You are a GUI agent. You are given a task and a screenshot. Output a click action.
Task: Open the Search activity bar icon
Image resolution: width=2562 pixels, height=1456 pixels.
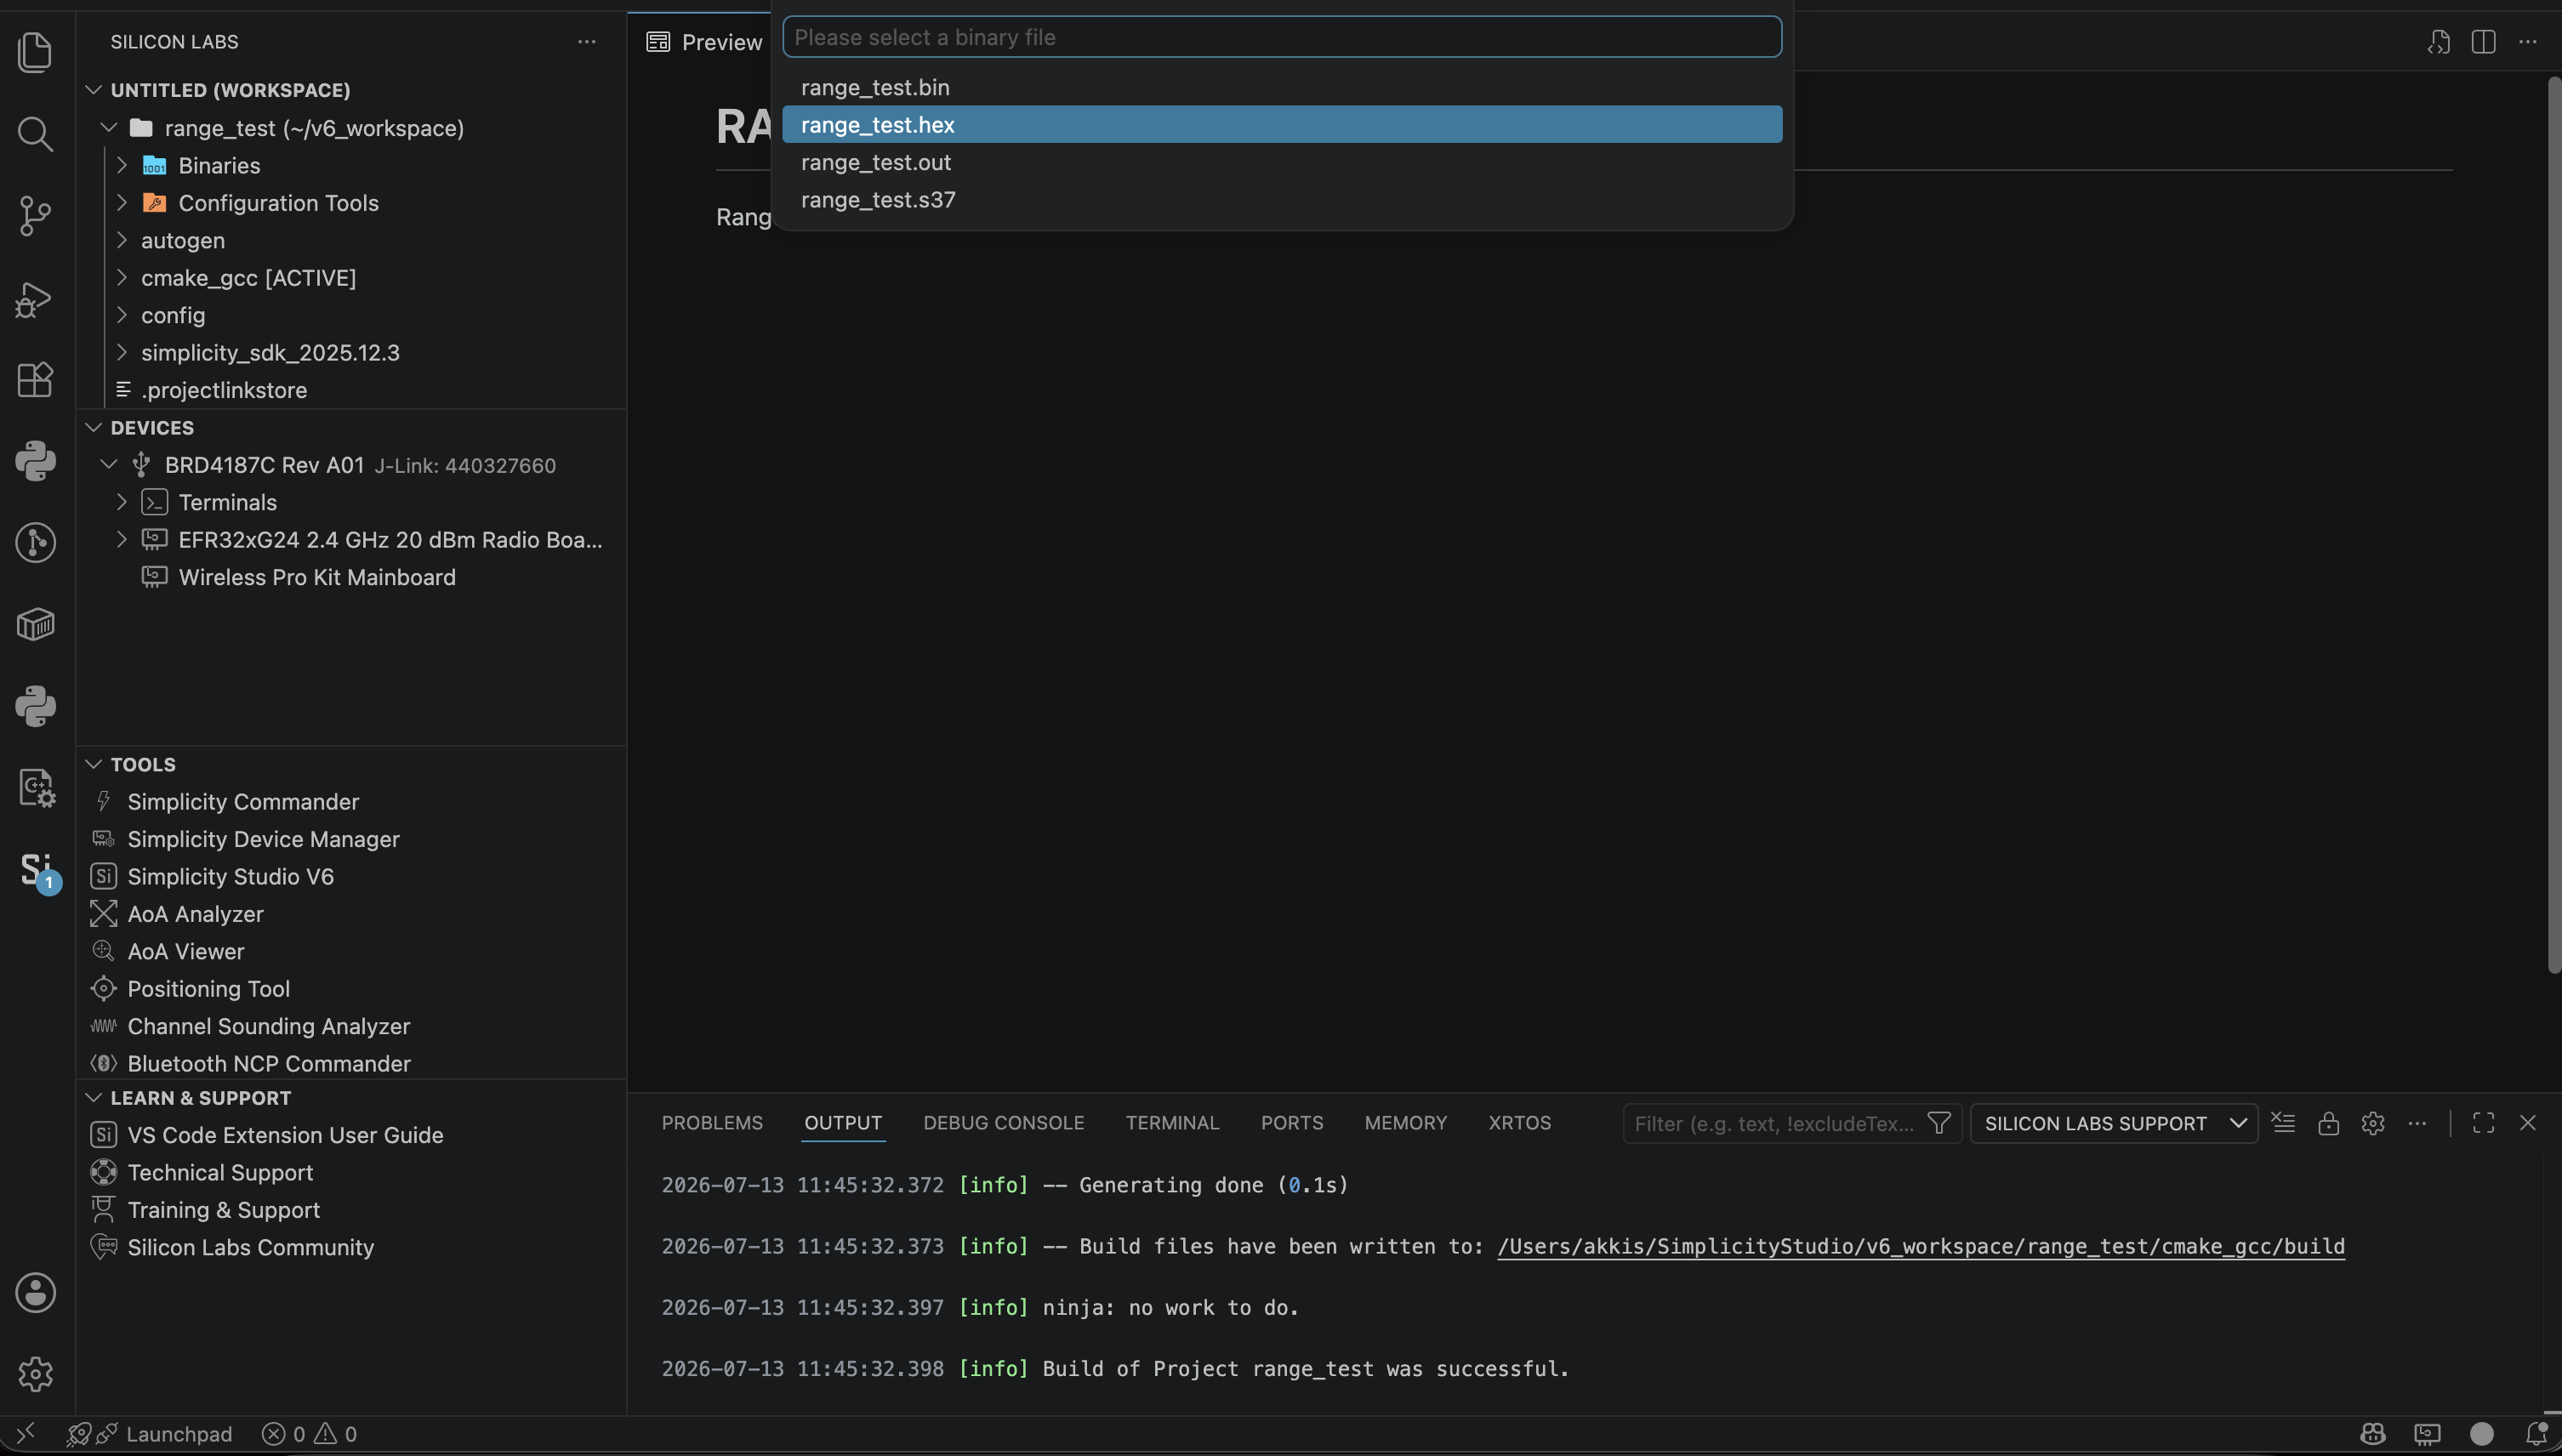[x=36, y=134]
